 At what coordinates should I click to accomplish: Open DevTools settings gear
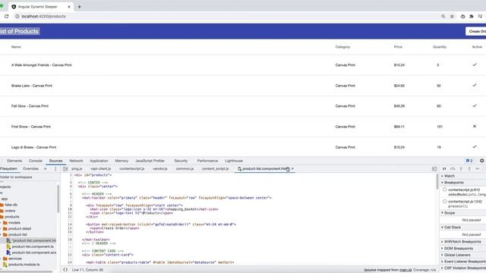[x=481, y=161]
